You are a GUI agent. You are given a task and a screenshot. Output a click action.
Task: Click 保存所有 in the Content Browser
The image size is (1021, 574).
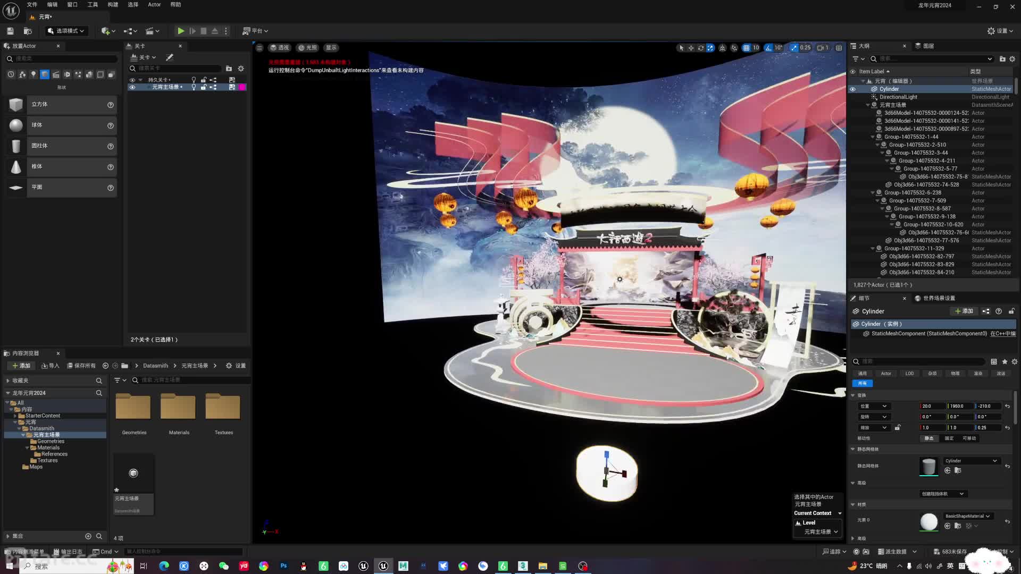pyautogui.click(x=81, y=366)
